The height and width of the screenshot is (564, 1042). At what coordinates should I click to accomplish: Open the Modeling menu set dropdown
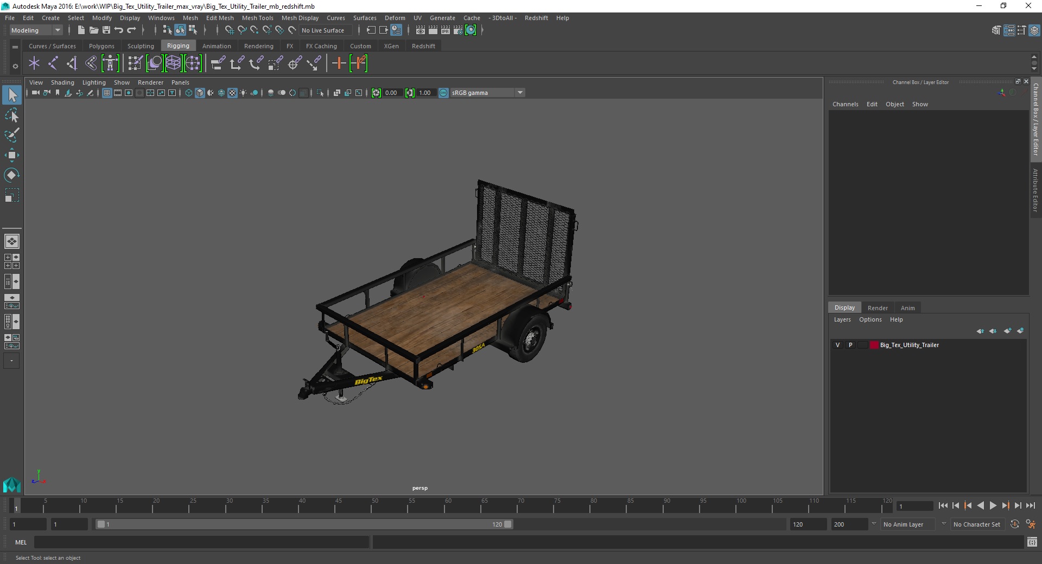coord(36,30)
